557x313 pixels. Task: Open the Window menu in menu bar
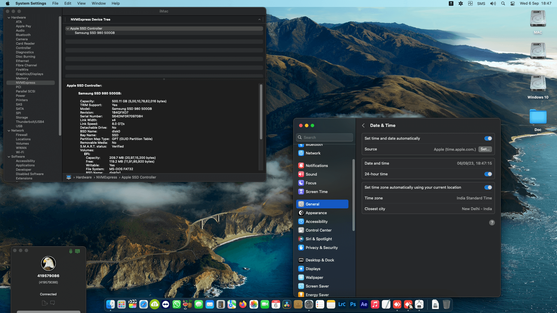[99, 3]
